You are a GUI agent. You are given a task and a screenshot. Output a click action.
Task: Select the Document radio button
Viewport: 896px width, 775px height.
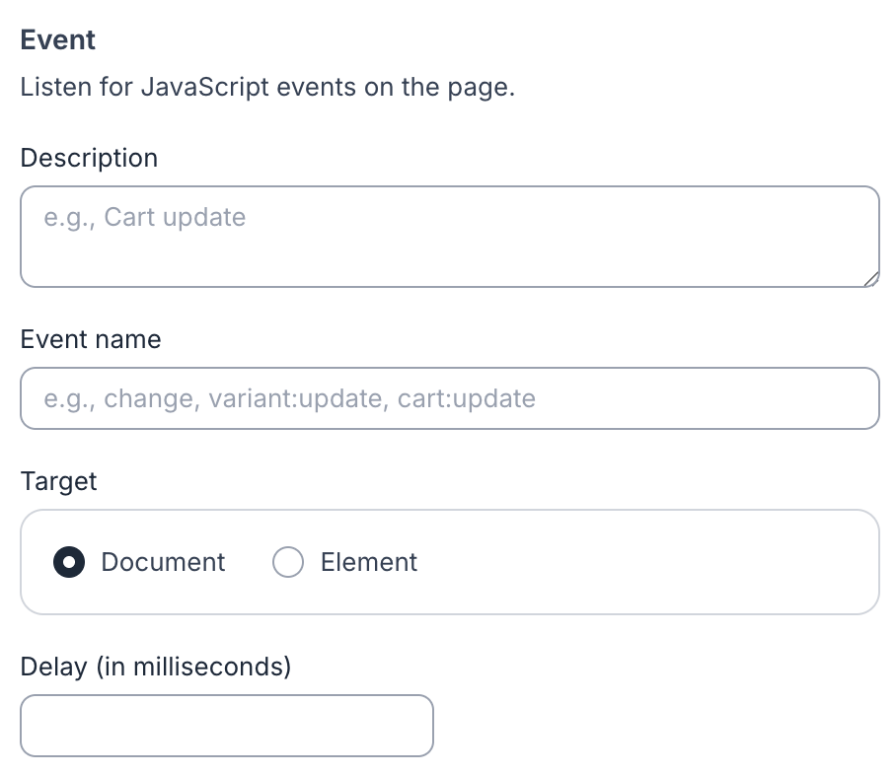coord(69,563)
